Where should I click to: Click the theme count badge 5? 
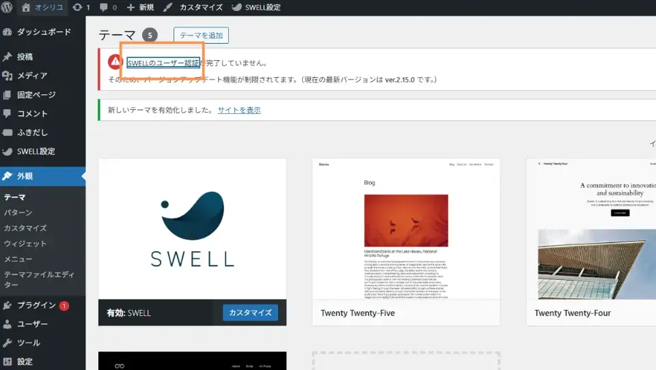tap(150, 35)
